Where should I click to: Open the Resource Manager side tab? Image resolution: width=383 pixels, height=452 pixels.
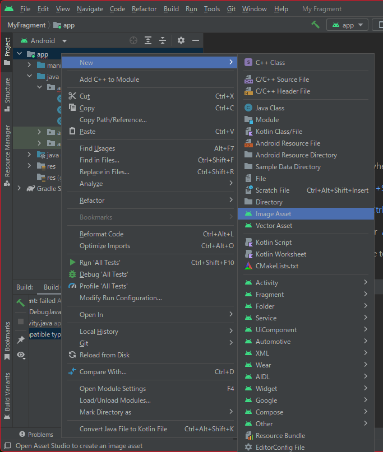click(x=7, y=151)
